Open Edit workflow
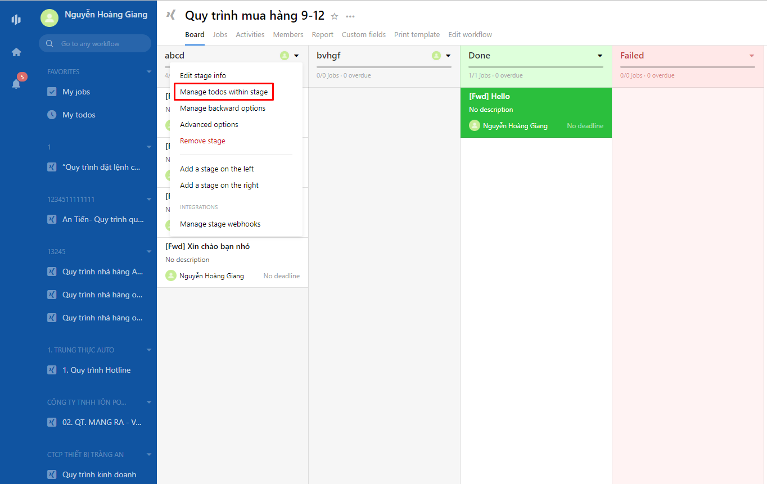 (x=470, y=34)
